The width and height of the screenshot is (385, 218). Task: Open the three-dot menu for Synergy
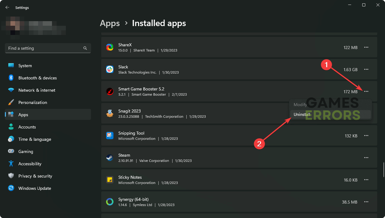click(366, 202)
